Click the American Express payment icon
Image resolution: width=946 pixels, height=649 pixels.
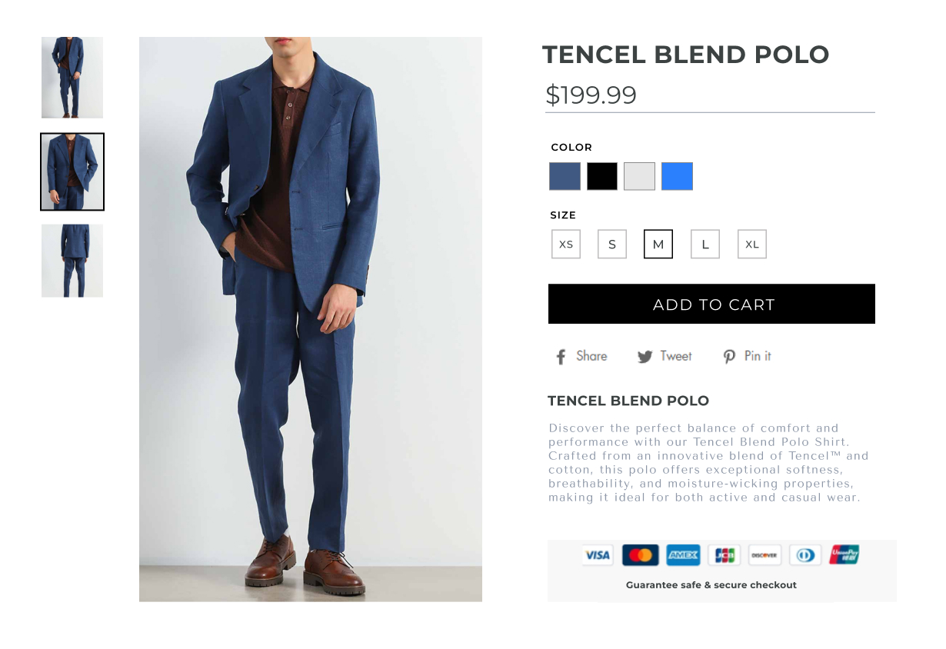(x=683, y=555)
